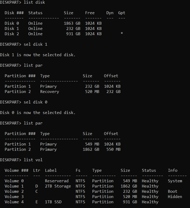
Task: Click the '520 MB' size in Recovery partition row
Action: pos(92,92)
